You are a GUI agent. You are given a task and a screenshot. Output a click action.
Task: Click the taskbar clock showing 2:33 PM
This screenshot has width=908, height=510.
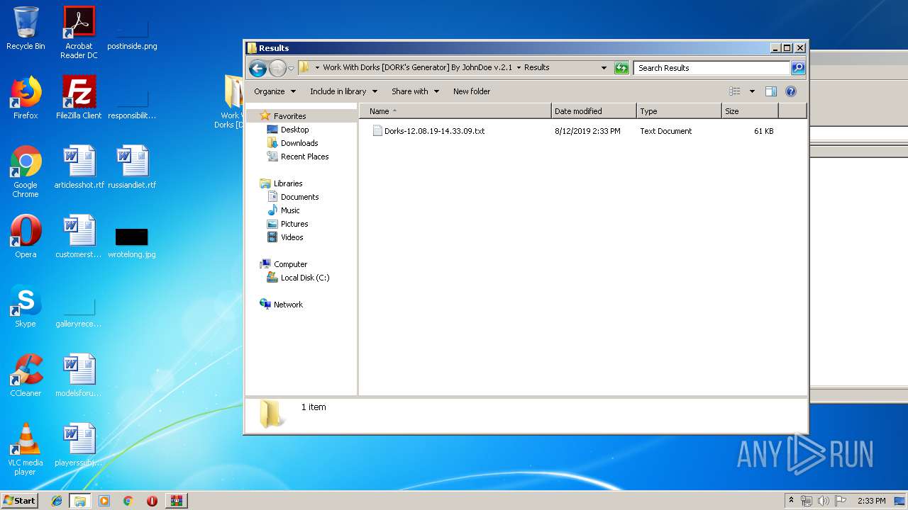871,501
